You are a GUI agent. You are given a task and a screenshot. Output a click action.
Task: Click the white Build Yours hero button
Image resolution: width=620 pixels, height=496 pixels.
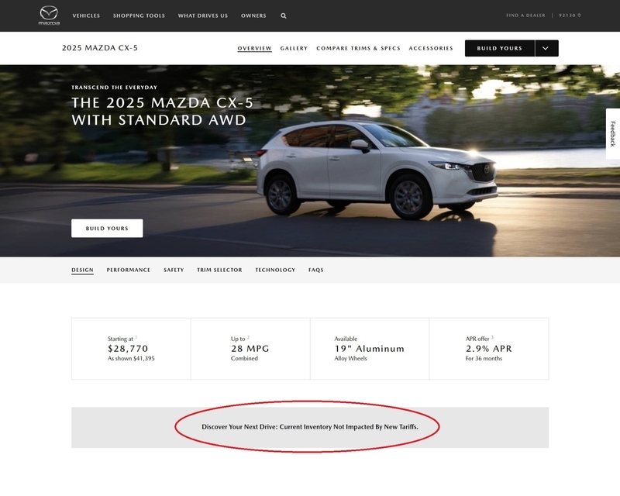(x=107, y=228)
